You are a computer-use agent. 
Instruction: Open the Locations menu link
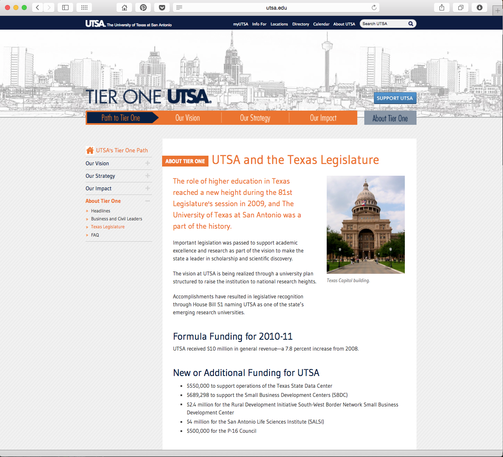279,24
